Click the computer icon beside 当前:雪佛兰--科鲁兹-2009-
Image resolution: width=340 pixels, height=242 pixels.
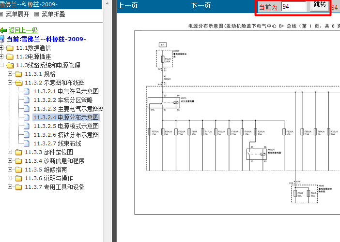[2, 39]
